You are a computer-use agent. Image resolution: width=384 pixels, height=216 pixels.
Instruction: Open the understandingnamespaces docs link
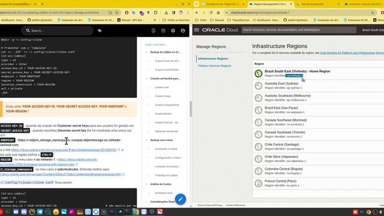pyautogui.click(x=61, y=174)
